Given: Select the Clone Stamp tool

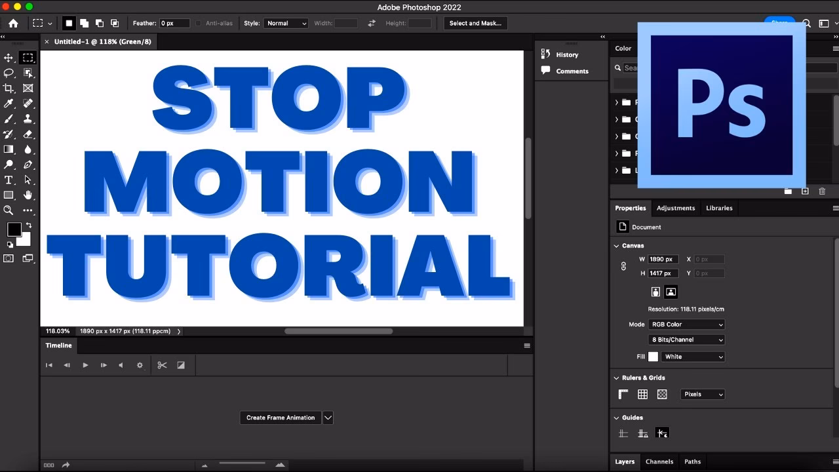Looking at the screenshot, I should point(28,119).
